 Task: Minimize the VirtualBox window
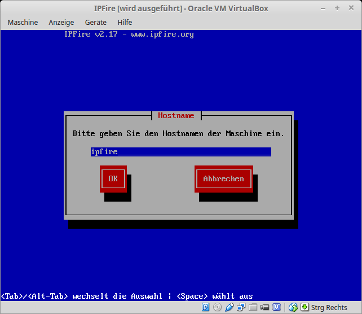pyautogui.click(x=323, y=8)
